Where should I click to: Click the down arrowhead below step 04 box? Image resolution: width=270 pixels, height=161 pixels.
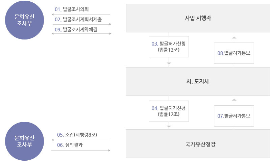click(x=169, y=127)
